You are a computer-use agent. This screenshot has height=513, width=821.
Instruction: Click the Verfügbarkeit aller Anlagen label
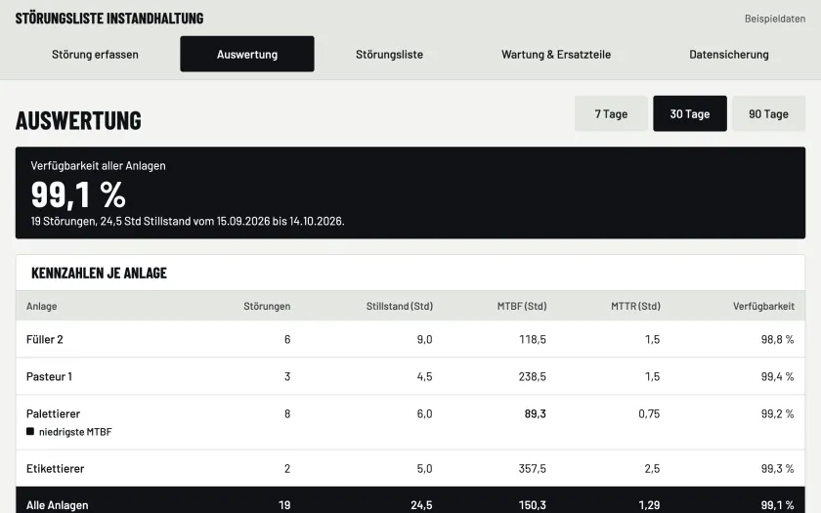coord(98,166)
